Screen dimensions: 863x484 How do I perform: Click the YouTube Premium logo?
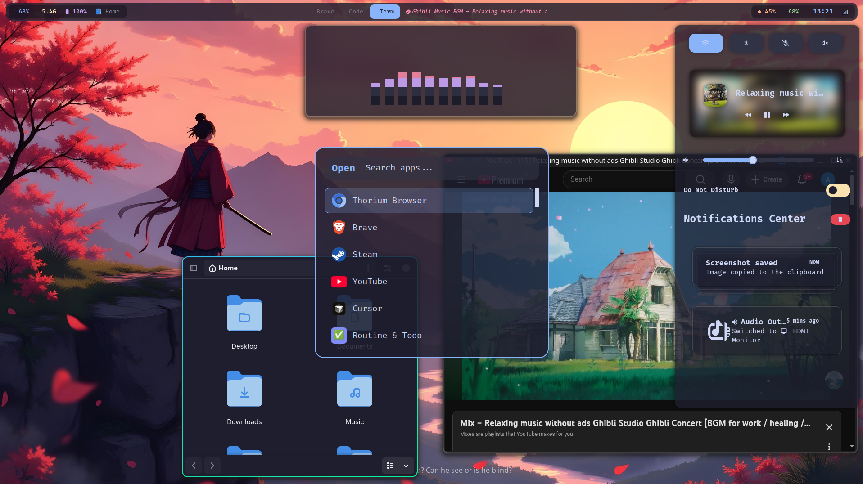pyautogui.click(x=501, y=180)
